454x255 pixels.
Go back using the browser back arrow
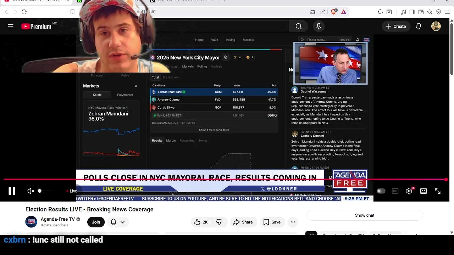click(6, 12)
